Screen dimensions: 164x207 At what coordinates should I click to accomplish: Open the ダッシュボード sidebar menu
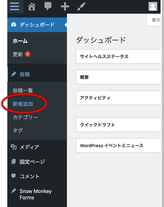click(x=37, y=25)
